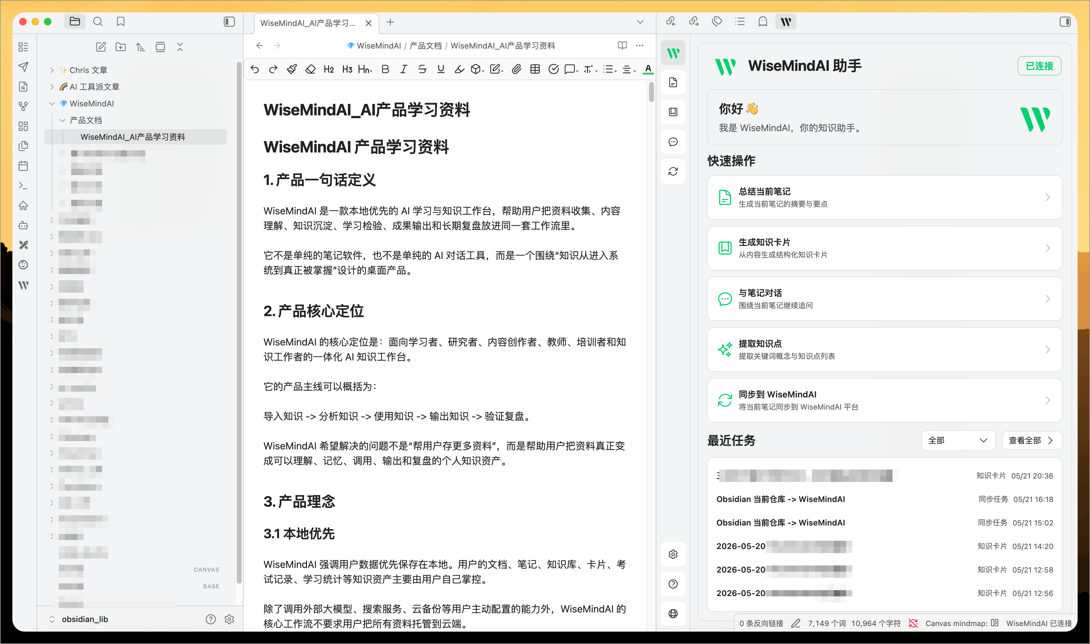Screen dimensions: 1090x644
Task: Open the 全部 task filter dropdown
Action: point(958,440)
